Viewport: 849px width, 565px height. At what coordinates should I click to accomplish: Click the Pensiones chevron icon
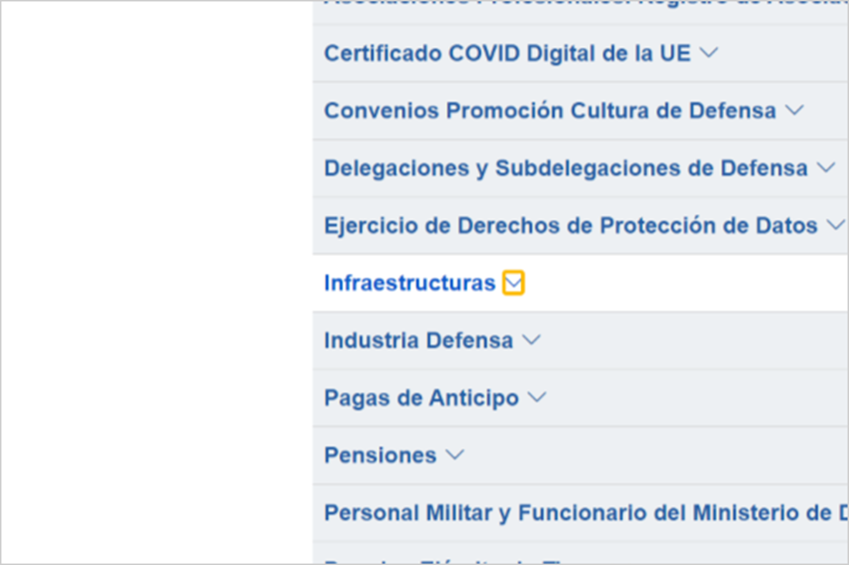pos(454,456)
